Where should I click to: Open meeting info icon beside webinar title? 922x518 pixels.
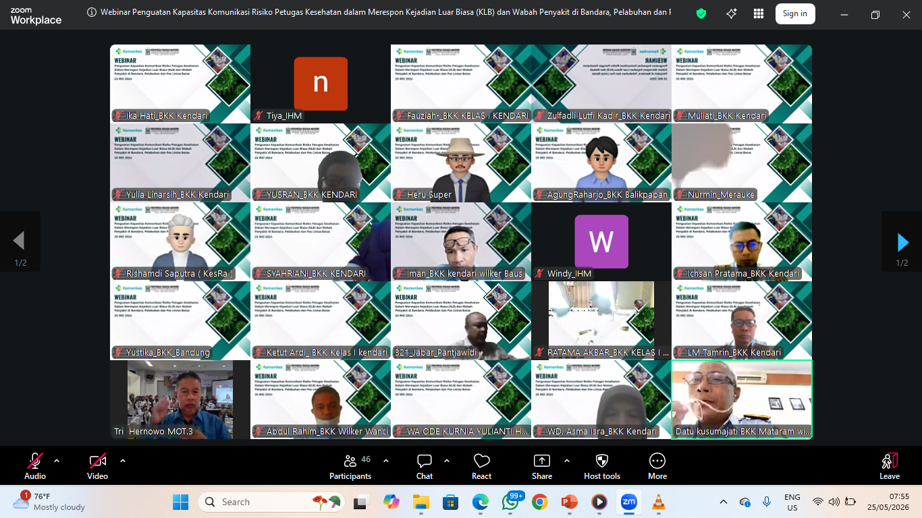[92, 13]
